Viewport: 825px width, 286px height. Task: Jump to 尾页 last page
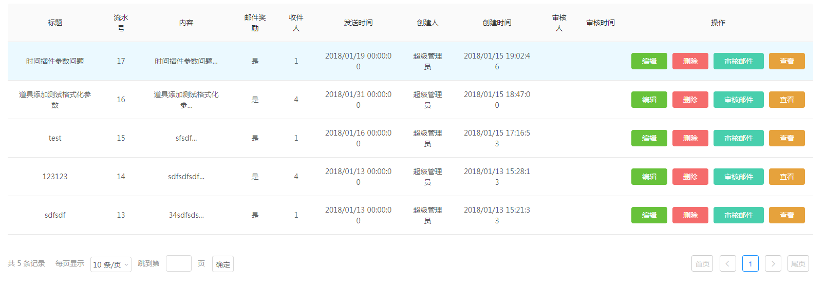coord(798,263)
